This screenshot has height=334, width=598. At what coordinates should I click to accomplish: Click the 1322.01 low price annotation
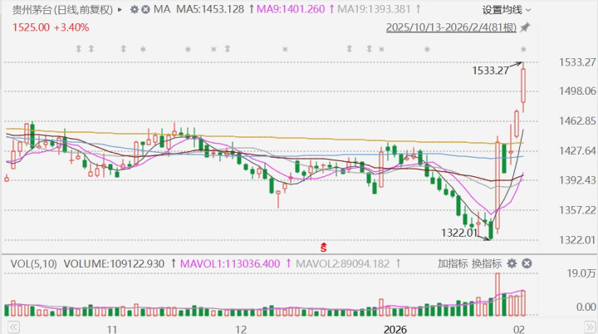[459, 233]
